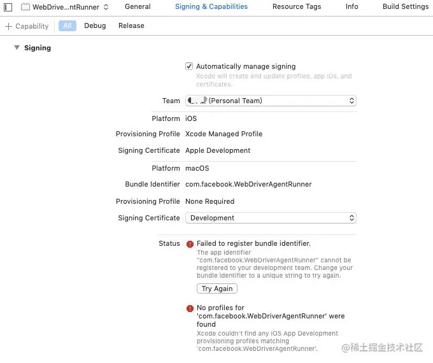
Task: Open the Signing Certificate Development dropdown
Action: 271,218
